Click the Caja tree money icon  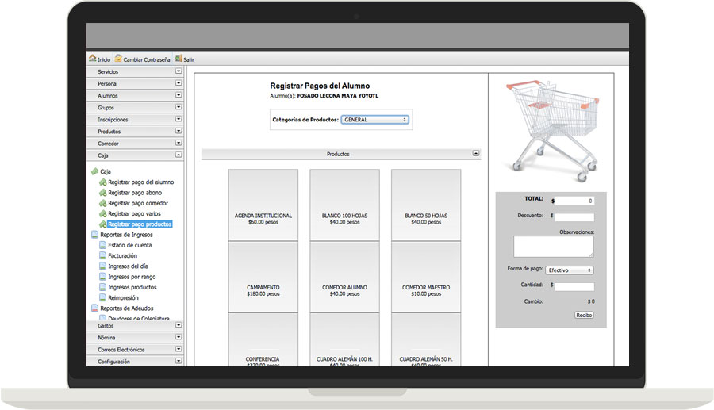tap(94, 171)
